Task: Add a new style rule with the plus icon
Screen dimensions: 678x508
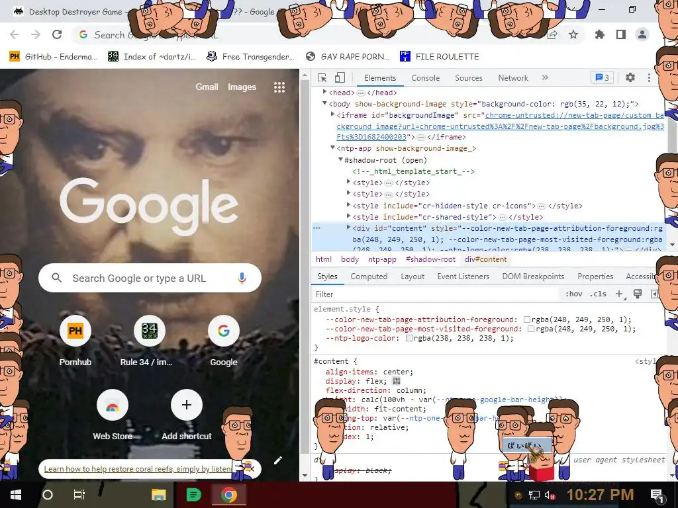Action: 620,294
